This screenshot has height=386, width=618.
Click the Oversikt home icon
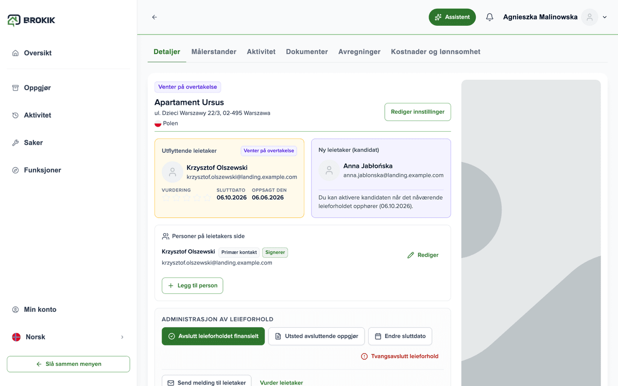(x=15, y=53)
